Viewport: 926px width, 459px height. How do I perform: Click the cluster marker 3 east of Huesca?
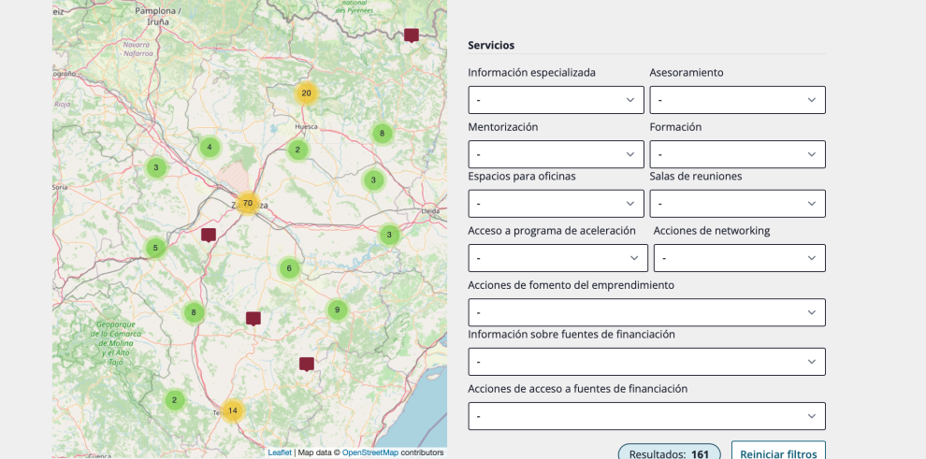tap(373, 179)
